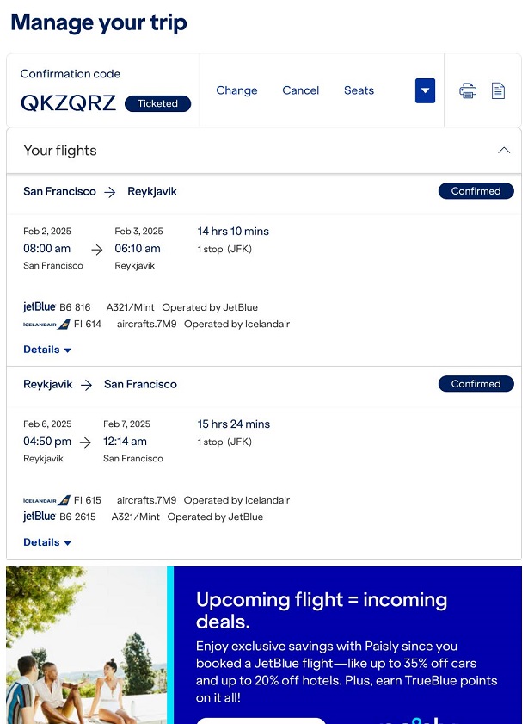Viewport: 528px width, 724px height.
Task: Click the Confirmed badge for return flight
Action: pyautogui.click(x=476, y=384)
